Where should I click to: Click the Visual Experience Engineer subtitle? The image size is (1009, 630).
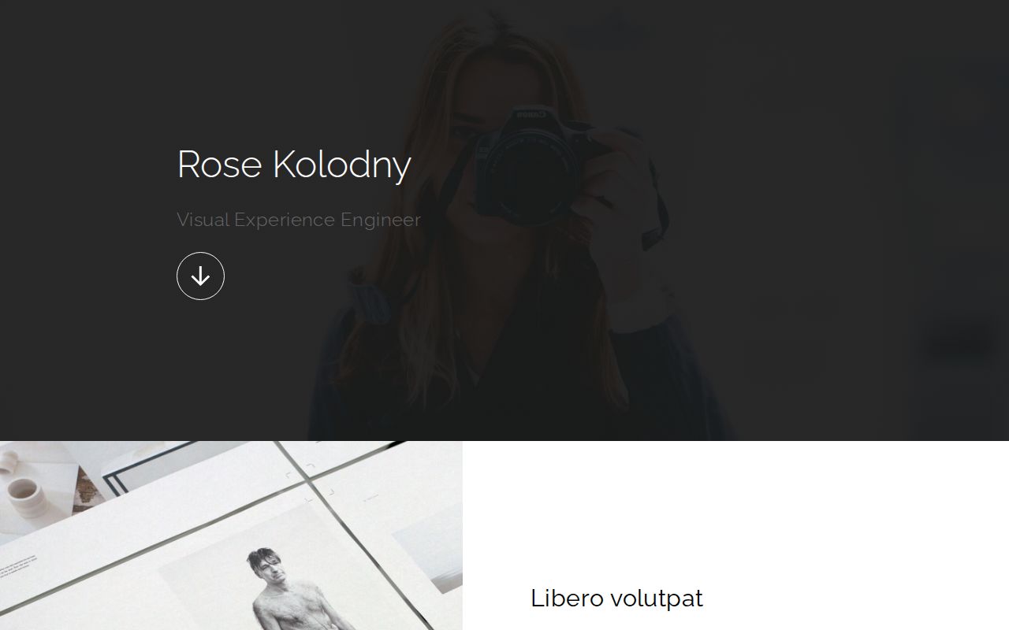pyautogui.click(x=299, y=220)
